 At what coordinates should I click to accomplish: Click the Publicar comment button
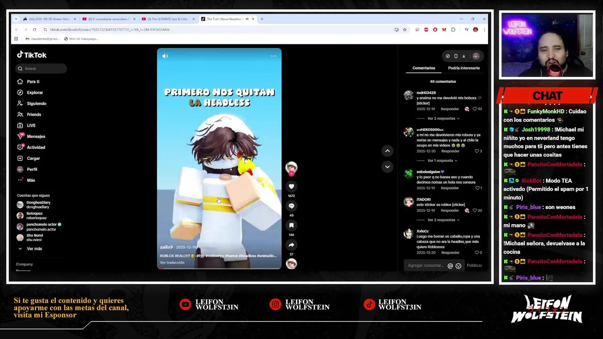(474, 266)
